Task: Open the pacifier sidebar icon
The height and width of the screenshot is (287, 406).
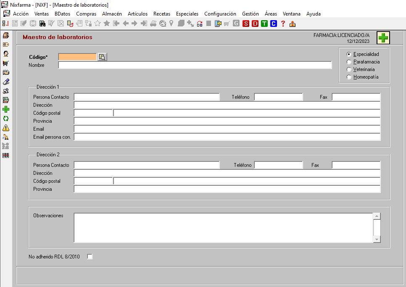Action: [6, 91]
